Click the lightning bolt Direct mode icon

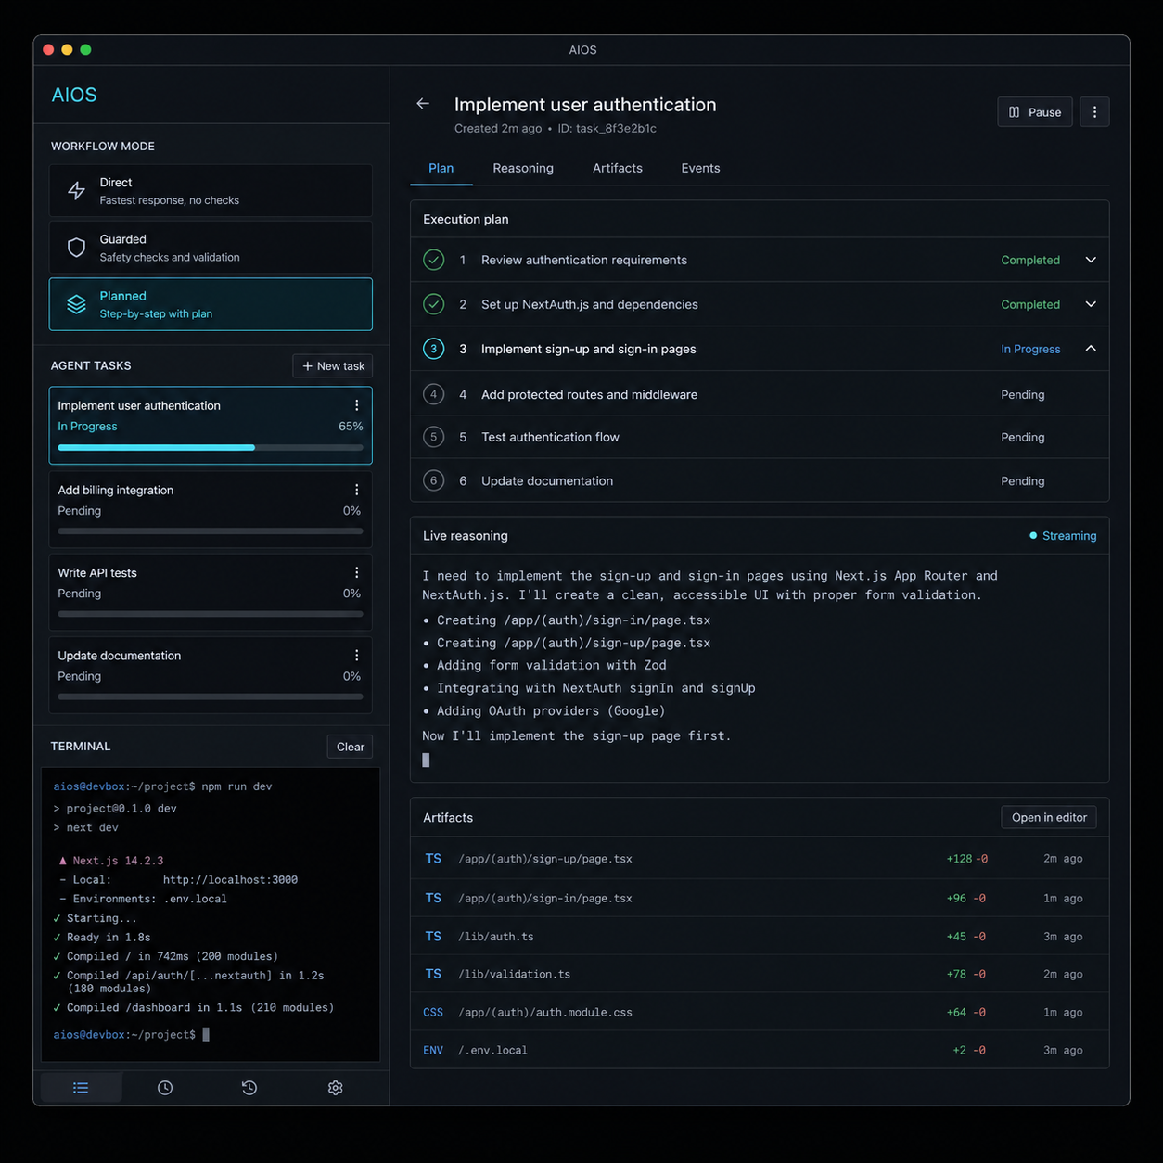(77, 191)
